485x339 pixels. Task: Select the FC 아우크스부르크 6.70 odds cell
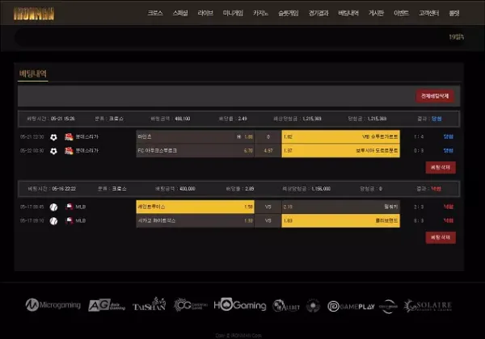click(x=195, y=151)
